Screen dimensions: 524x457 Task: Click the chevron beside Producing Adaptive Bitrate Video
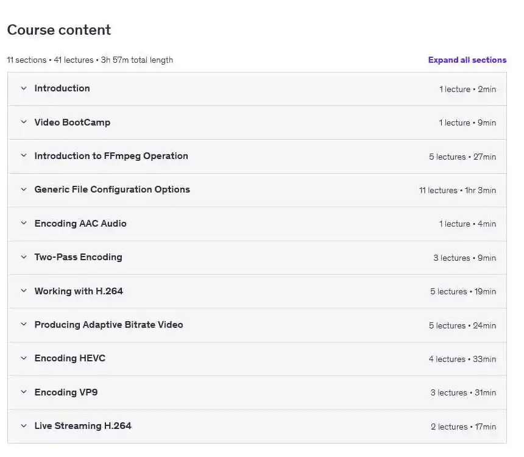[24, 324]
